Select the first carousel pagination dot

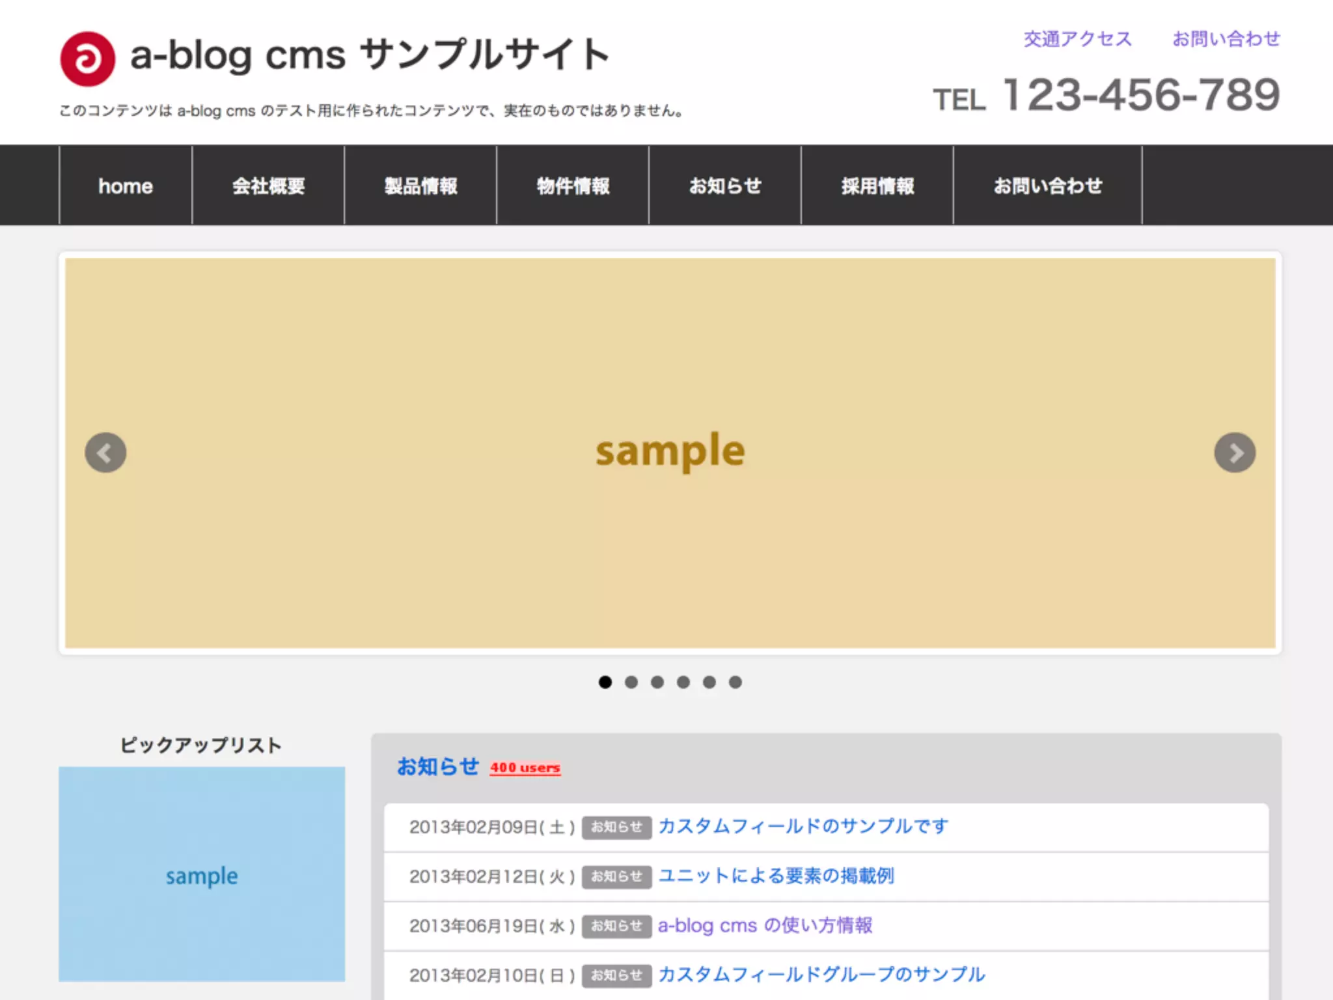[605, 682]
